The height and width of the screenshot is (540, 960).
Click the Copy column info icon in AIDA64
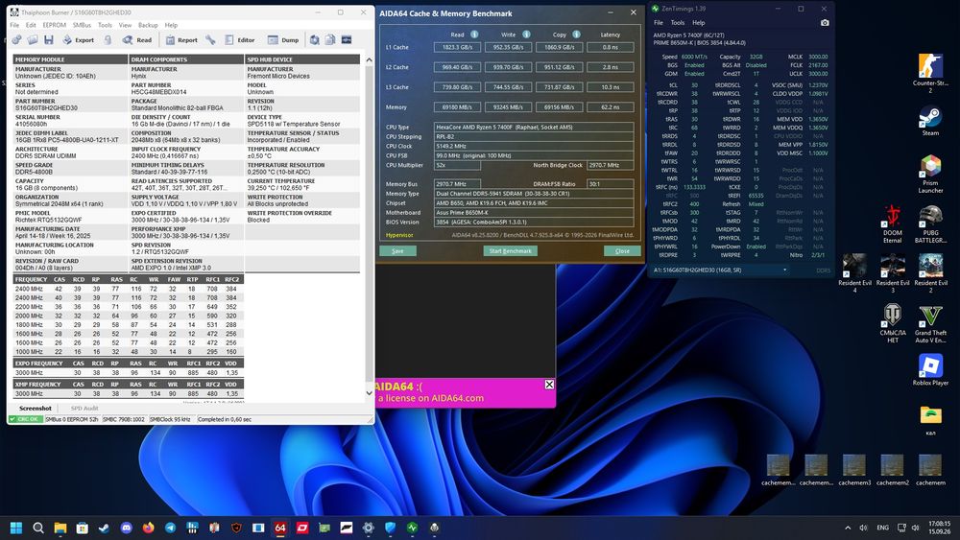[x=576, y=35]
